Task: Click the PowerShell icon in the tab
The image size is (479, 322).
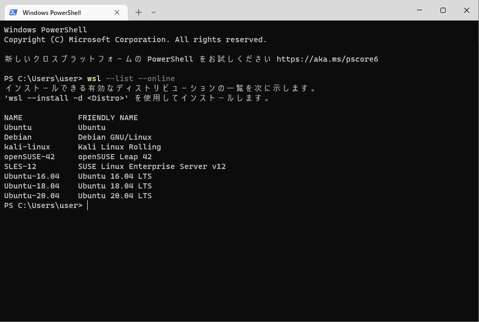Action: click(x=13, y=12)
